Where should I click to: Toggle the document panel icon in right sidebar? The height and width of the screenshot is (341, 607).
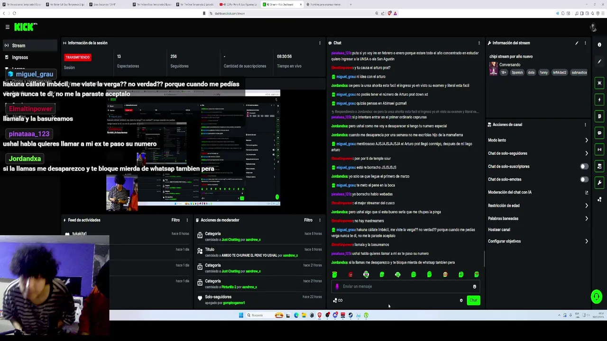pos(600,117)
